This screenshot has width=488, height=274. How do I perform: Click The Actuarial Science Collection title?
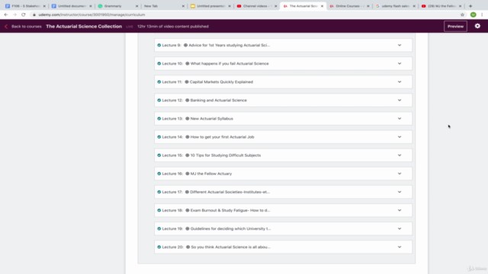tap(84, 27)
